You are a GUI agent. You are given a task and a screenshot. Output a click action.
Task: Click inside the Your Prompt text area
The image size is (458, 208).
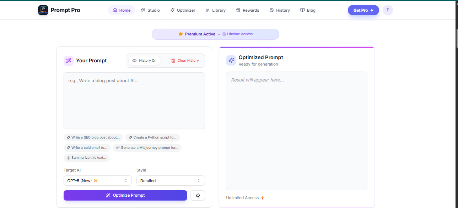[134, 103]
